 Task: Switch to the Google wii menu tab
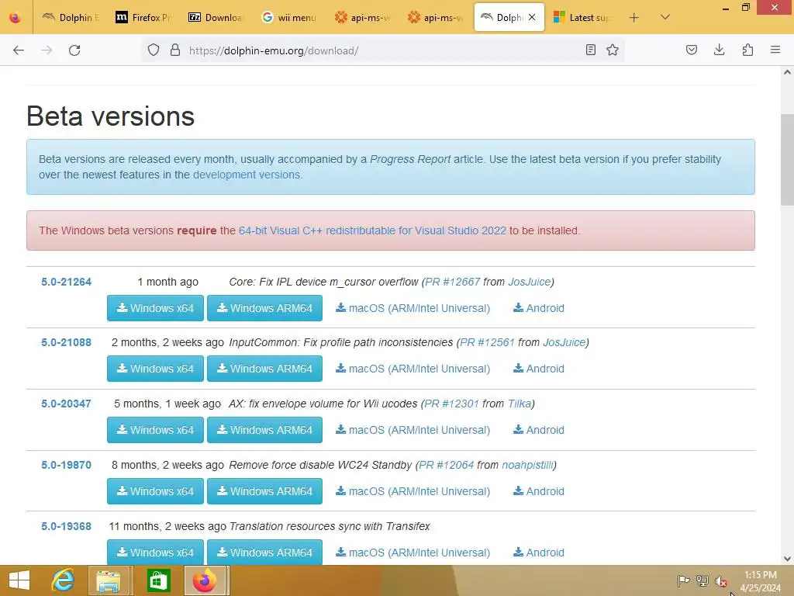289,17
